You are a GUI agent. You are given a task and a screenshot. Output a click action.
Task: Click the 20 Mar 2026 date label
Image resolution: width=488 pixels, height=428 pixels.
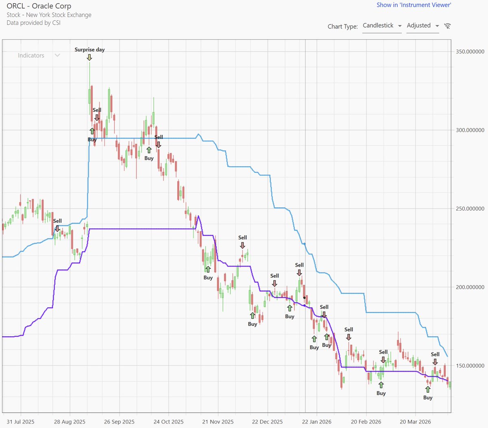[415, 421]
